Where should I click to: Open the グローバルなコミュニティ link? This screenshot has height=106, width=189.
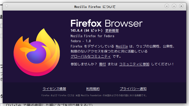(91, 56)
